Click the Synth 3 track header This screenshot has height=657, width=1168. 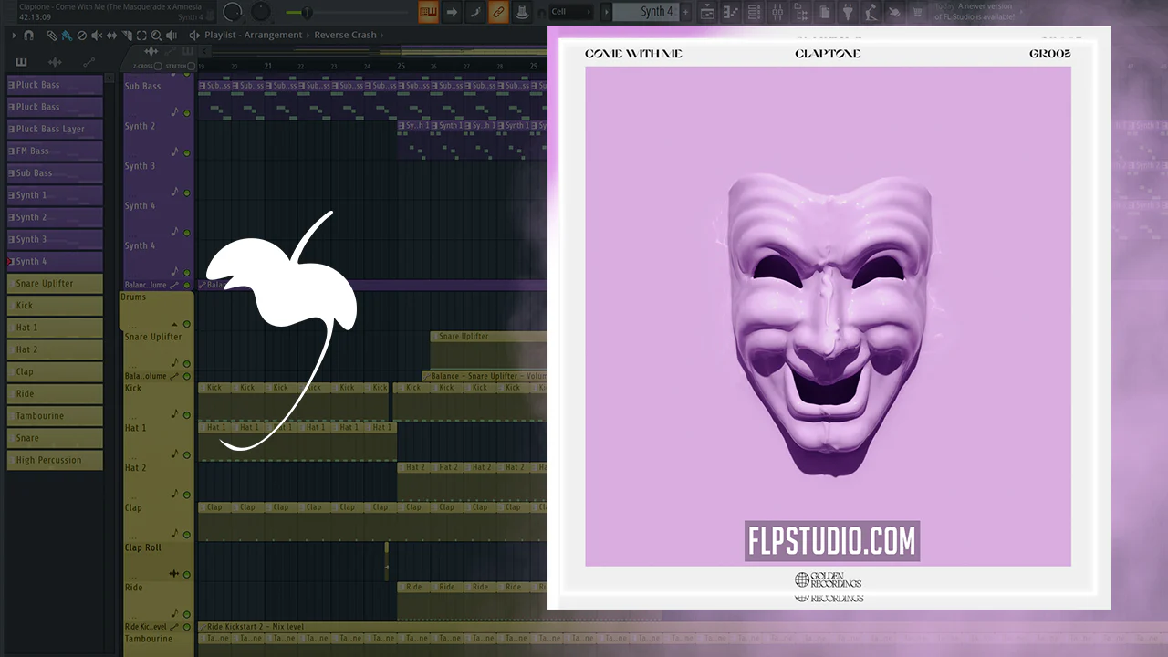point(158,180)
